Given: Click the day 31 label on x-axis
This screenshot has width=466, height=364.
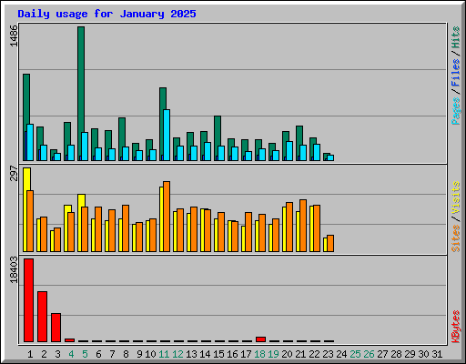Looking at the screenshot, I should (x=437, y=354).
